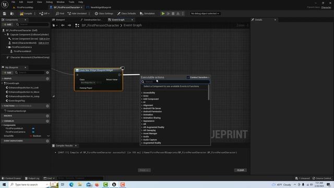Save the current blueprint using the Save icon
This screenshot has height=188, width=334.
5,14
